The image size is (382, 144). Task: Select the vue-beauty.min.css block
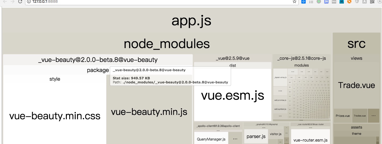click(x=55, y=116)
